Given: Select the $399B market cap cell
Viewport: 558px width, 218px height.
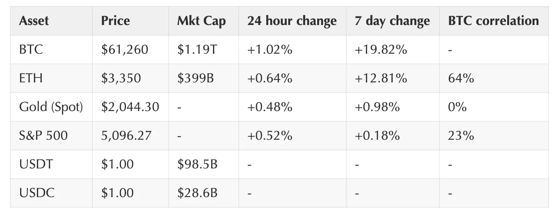Looking at the screenshot, I should point(195,78).
